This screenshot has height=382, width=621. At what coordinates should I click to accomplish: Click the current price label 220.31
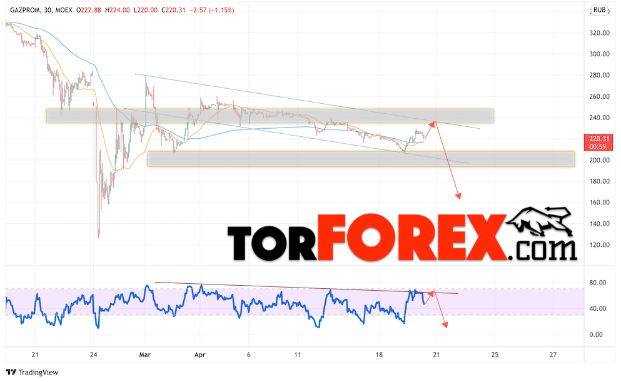(x=598, y=143)
